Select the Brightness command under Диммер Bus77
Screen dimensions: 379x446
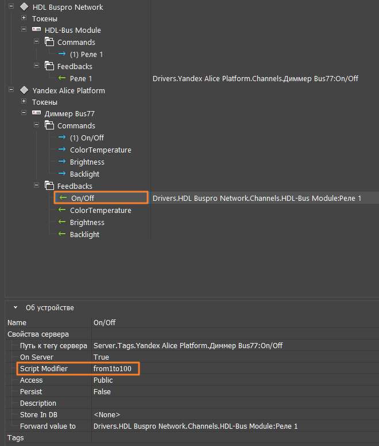point(87,162)
